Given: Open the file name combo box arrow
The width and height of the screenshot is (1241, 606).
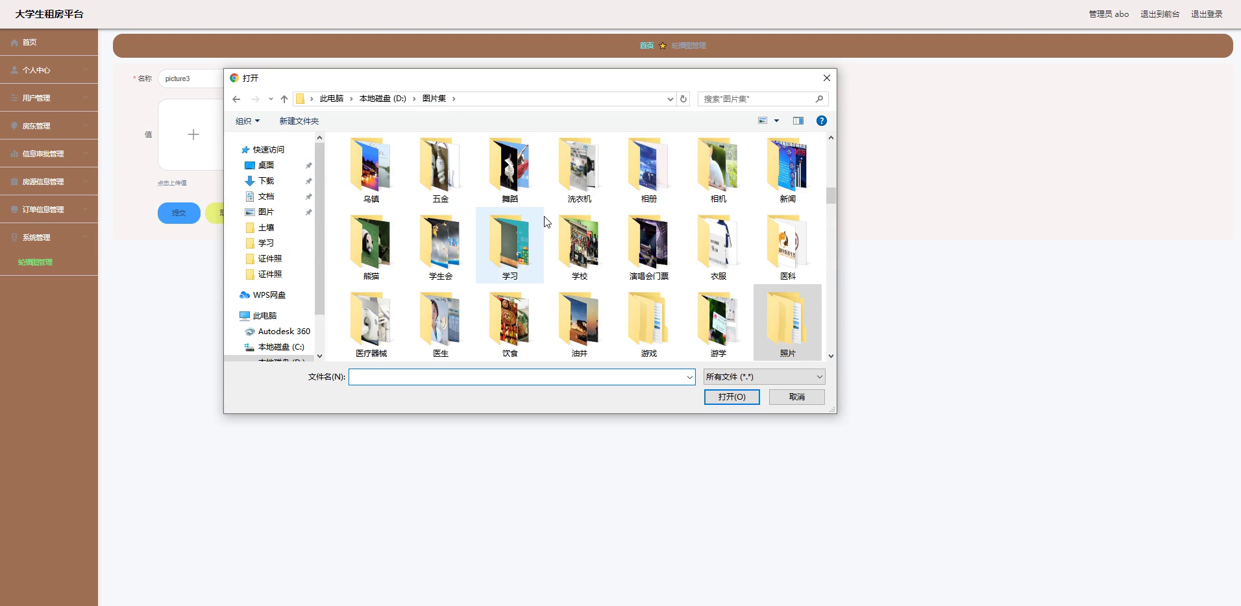Looking at the screenshot, I should [x=689, y=377].
